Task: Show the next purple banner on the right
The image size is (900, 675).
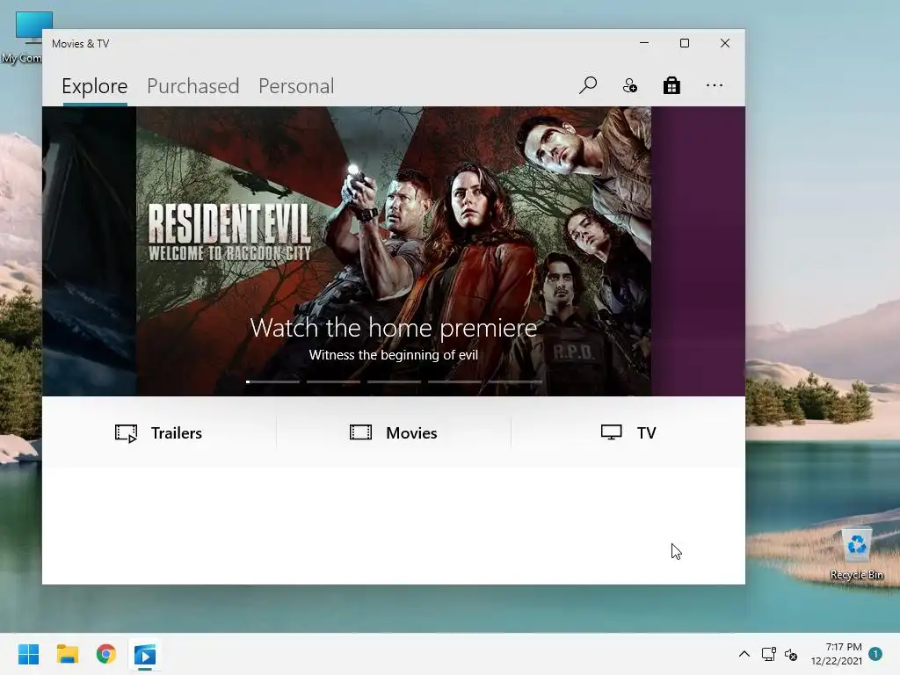Action: (x=698, y=250)
